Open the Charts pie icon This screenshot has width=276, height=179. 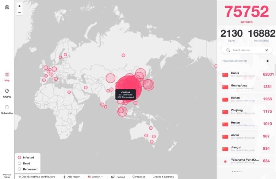(7, 91)
